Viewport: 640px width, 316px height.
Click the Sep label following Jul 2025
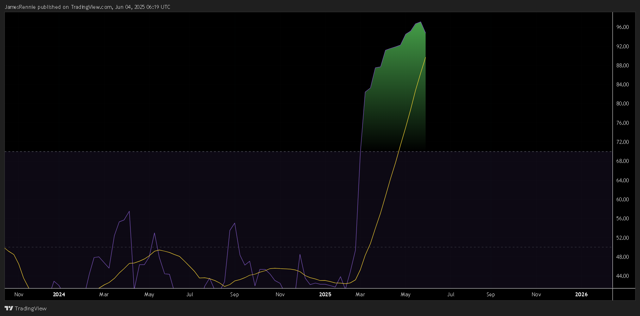tap(491, 294)
